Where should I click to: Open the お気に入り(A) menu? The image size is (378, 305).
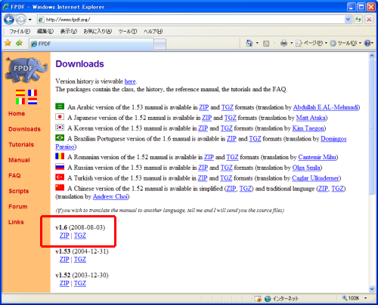[98, 32]
